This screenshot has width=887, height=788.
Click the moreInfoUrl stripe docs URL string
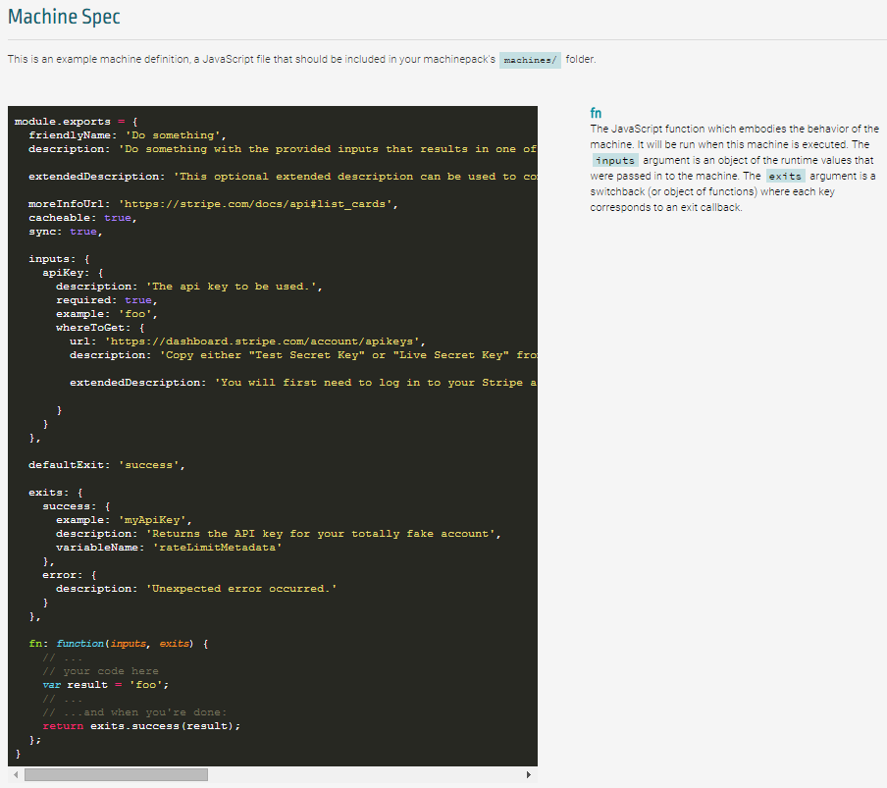pos(255,204)
